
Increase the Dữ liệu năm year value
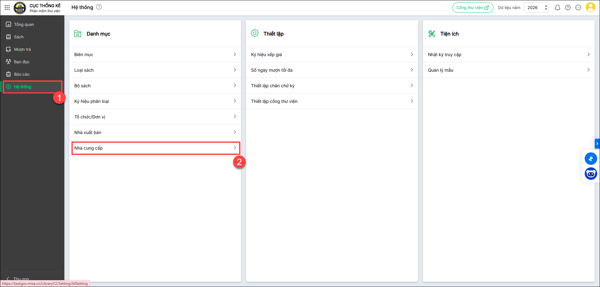tap(546, 6)
